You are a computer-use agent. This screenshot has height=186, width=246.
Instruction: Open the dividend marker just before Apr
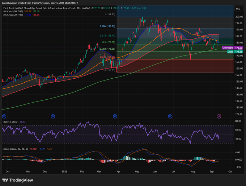[115, 116]
